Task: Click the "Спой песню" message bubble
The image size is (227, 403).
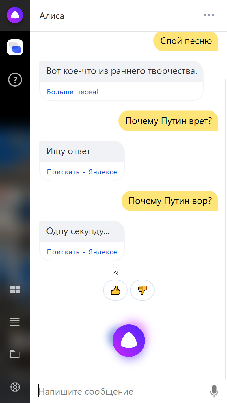Action: coord(186,41)
